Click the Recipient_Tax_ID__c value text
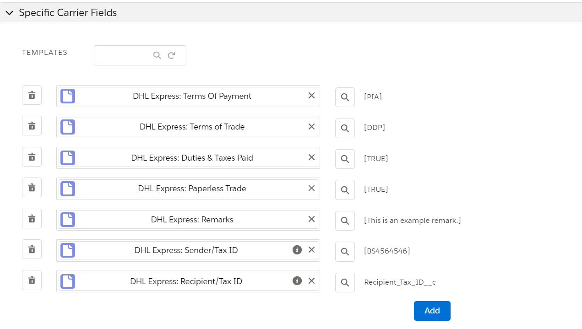 [400, 282]
